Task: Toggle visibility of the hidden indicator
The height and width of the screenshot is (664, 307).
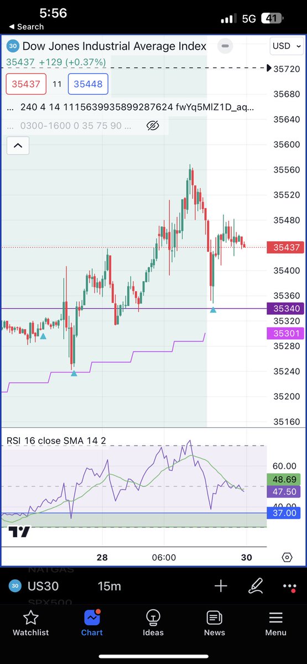Action: (153, 126)
